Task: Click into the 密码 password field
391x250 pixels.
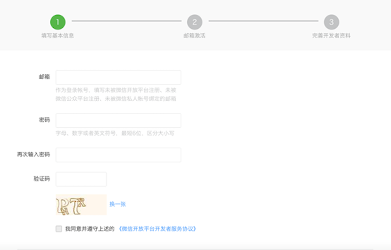Action: point(118,120)
